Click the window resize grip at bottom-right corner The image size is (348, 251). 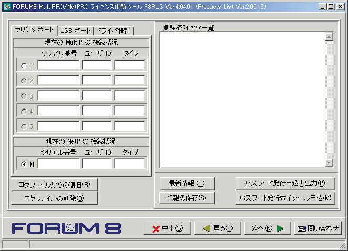pos(343,245)
